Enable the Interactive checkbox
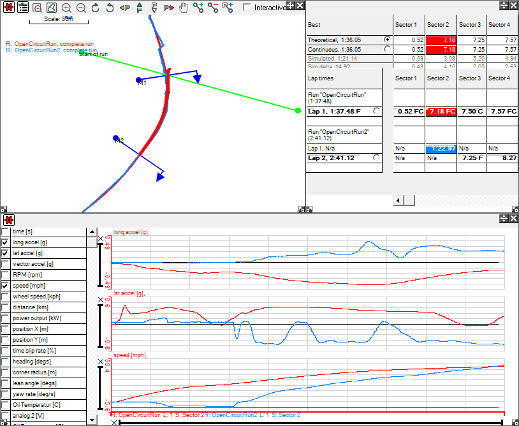 [247, 8]
